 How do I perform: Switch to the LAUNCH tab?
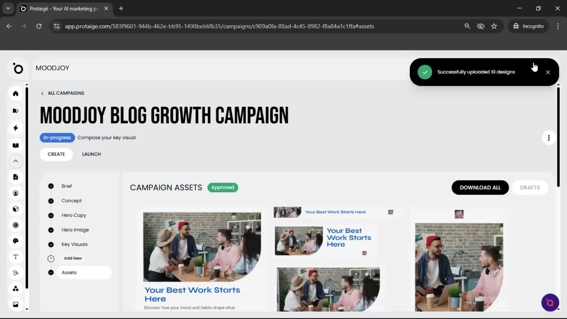pos(91,154)
